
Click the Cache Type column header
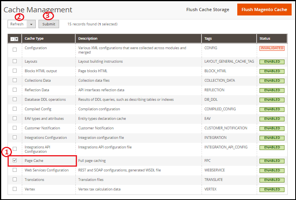48,38
